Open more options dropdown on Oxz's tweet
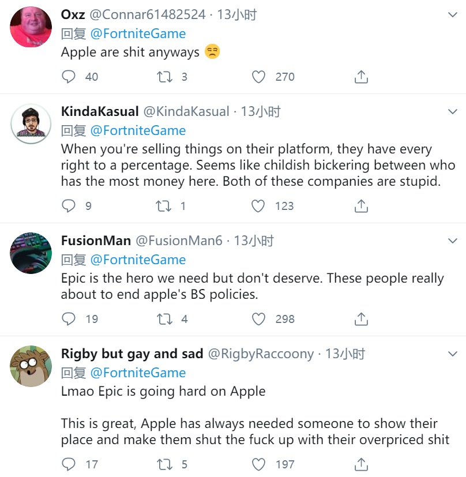 [x=453, y=14]
